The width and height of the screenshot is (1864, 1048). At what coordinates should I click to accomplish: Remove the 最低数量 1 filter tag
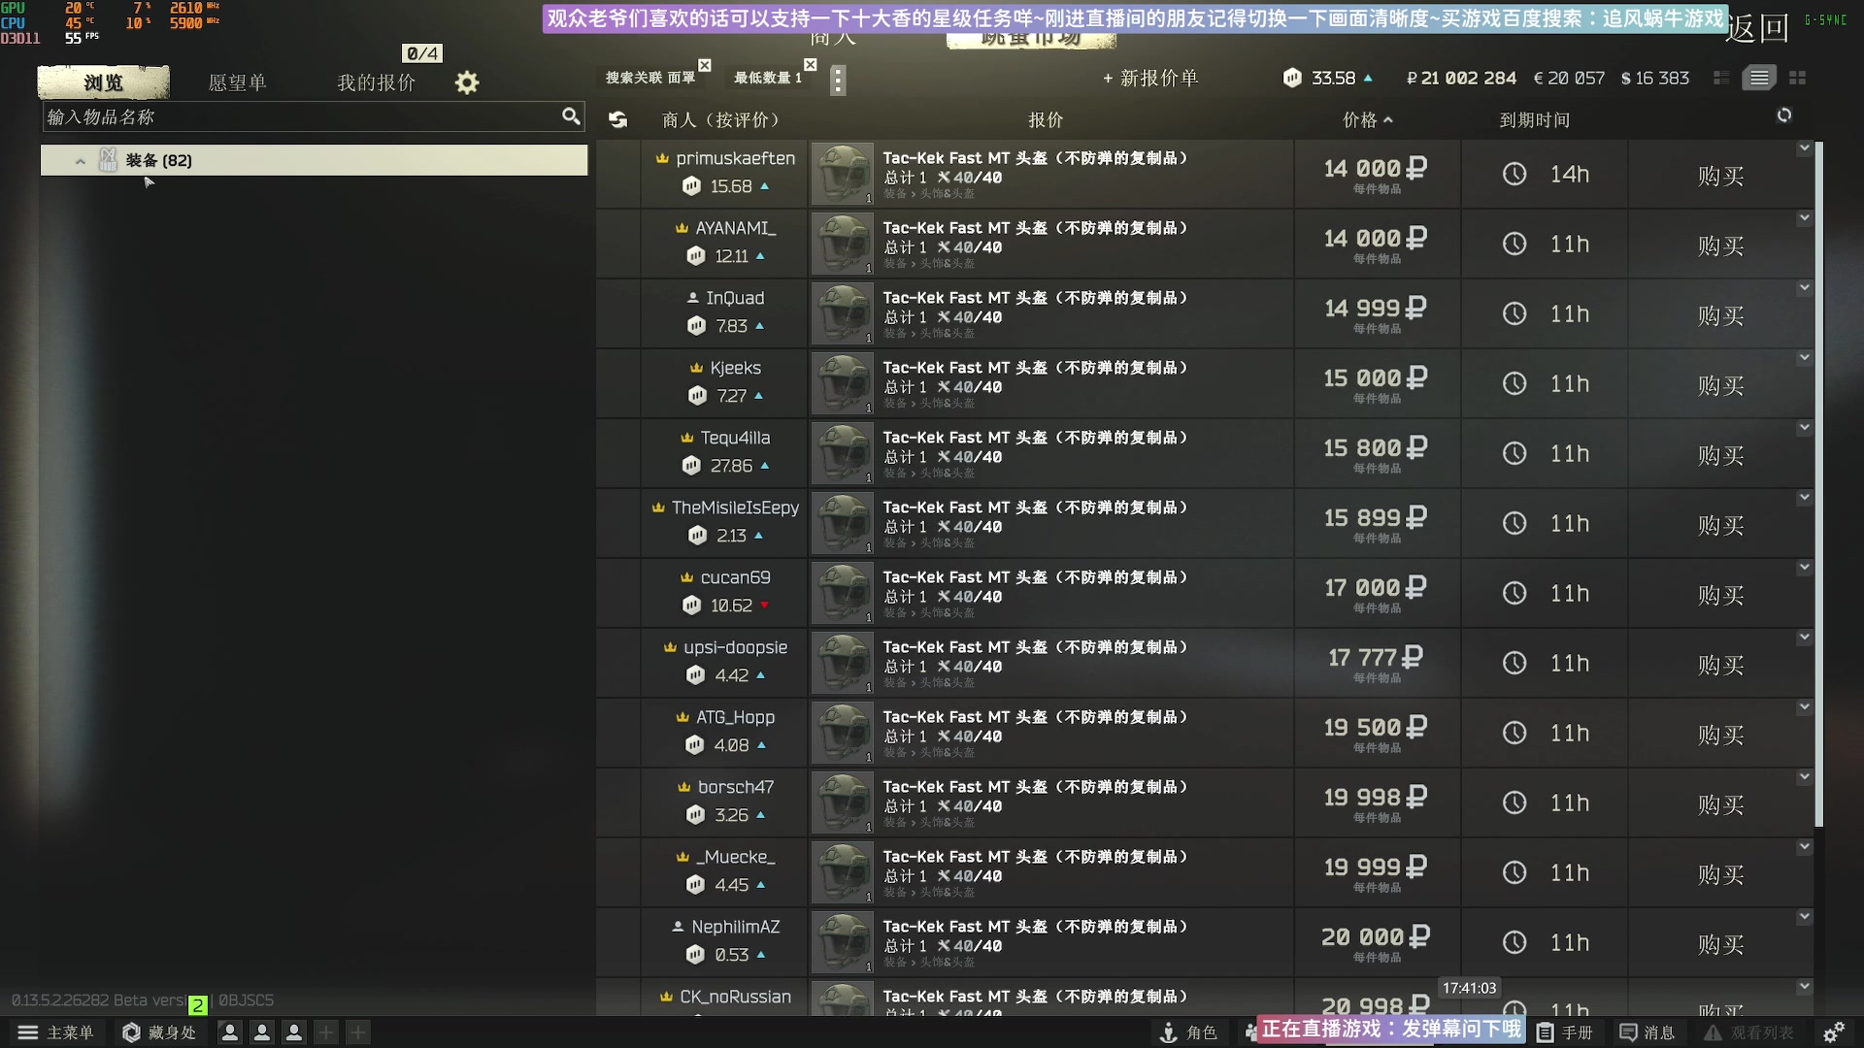[x=811, y=65]
